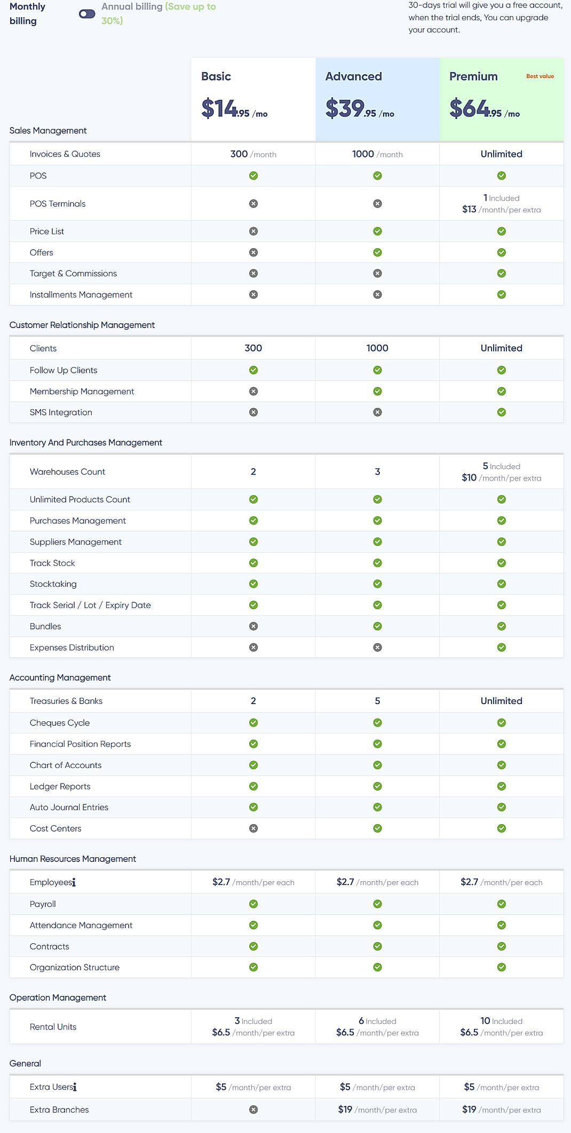Click the cross icon for Basic Extra Branches
The image size is (571, 1133).
(x=252, y=1109)
